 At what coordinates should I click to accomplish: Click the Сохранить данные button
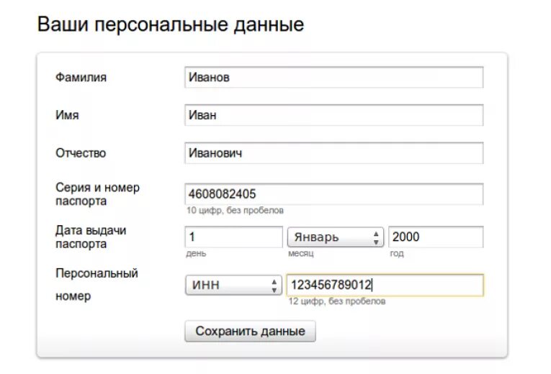click(250, 331)
